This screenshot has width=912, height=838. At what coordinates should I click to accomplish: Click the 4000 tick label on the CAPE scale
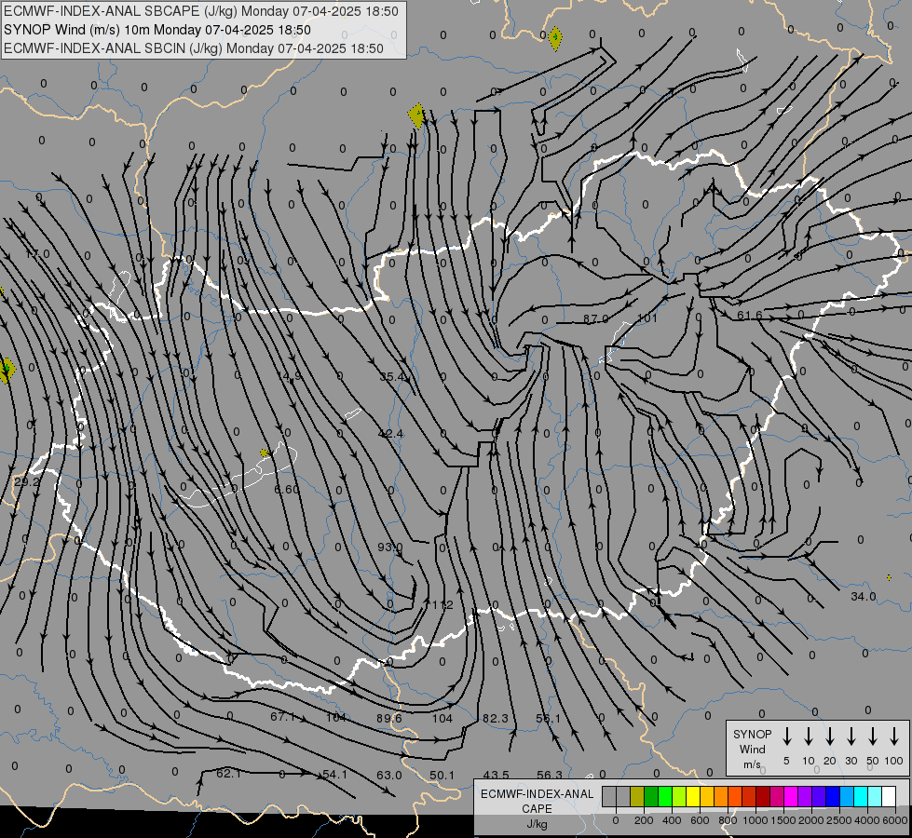(x=867, y=820)
